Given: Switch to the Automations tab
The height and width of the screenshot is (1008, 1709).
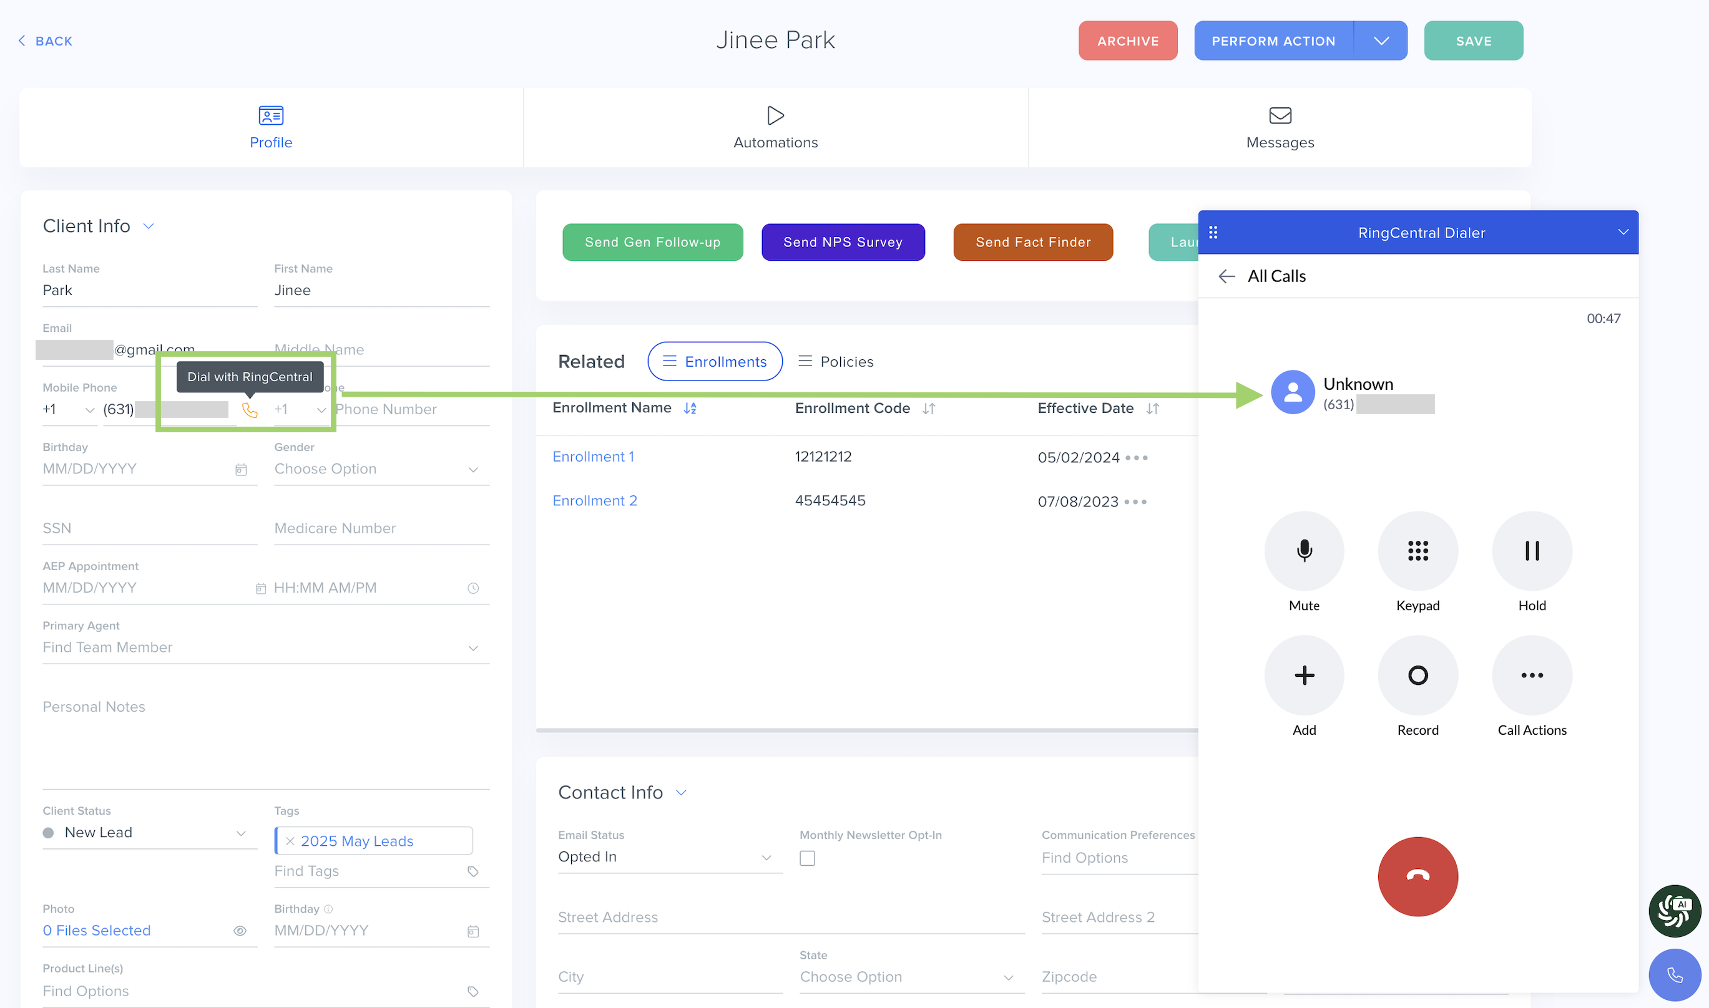Looking at the screenshot, I should click(775, 127).
